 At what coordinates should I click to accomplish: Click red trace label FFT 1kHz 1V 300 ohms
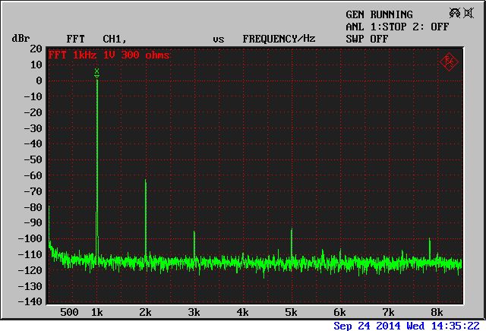pos(109,55)
